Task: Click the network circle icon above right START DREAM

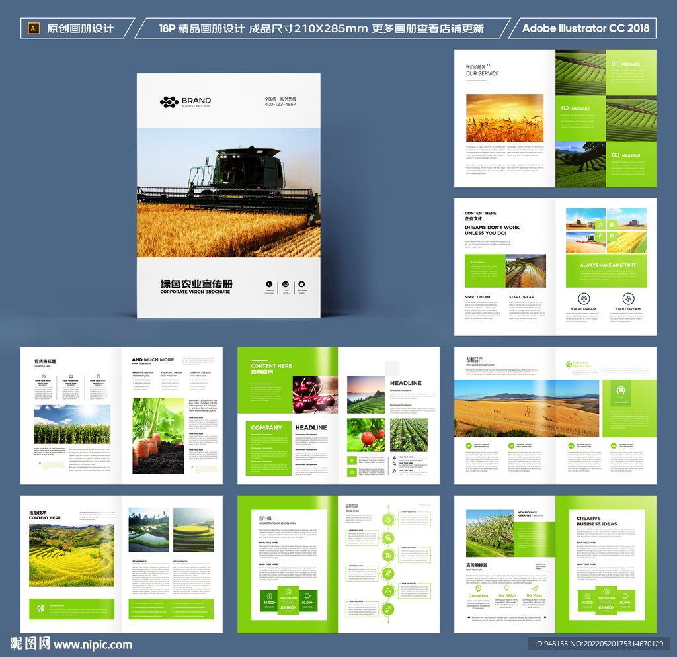Action: click(x=628, y=298)
